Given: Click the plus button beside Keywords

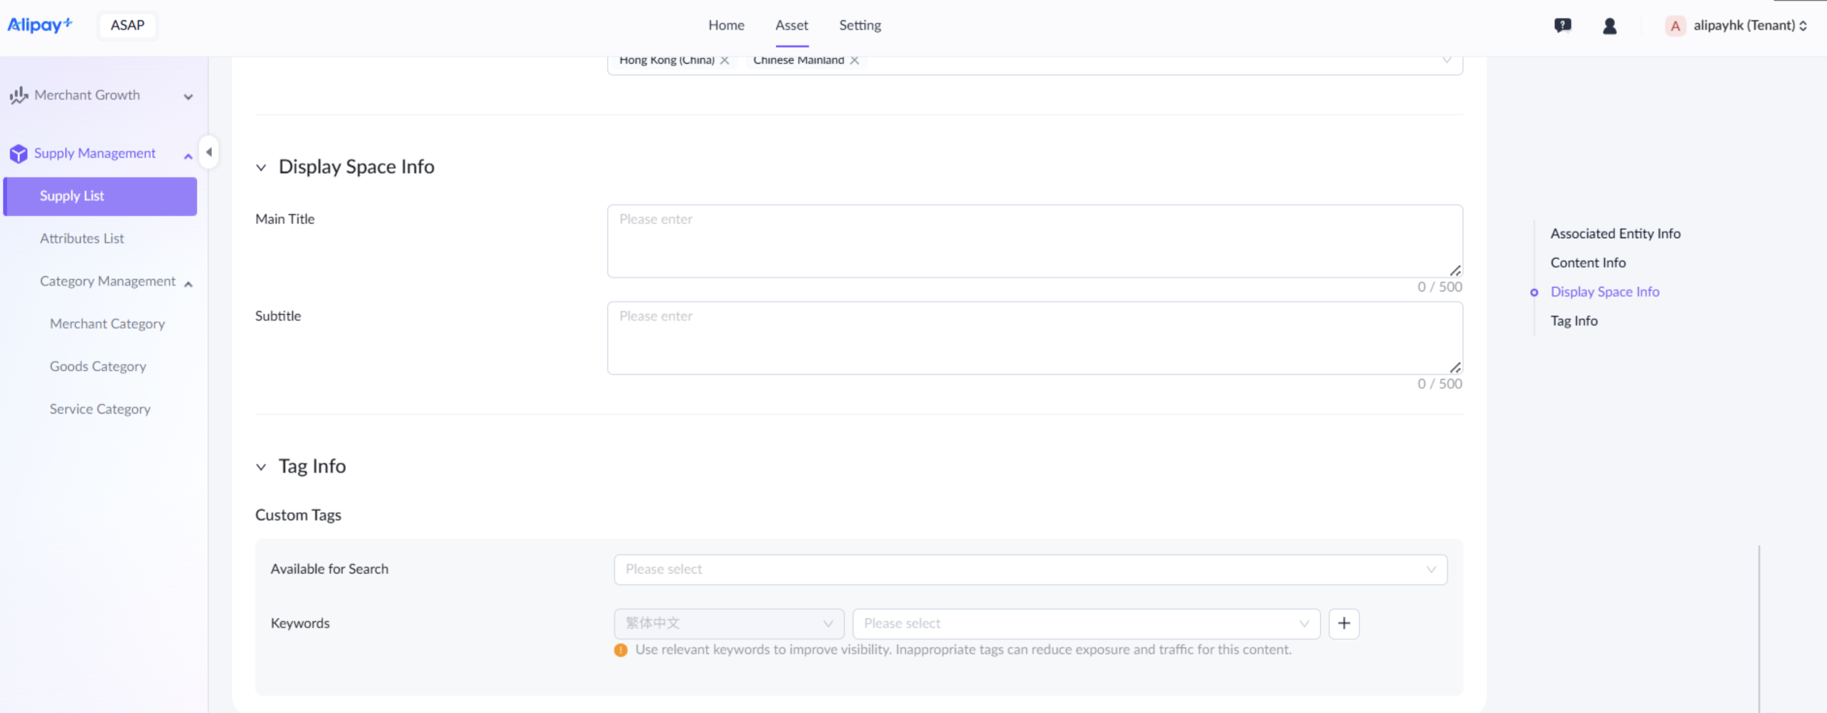Looking at the screenshot, I should [x=1343, y=623].
